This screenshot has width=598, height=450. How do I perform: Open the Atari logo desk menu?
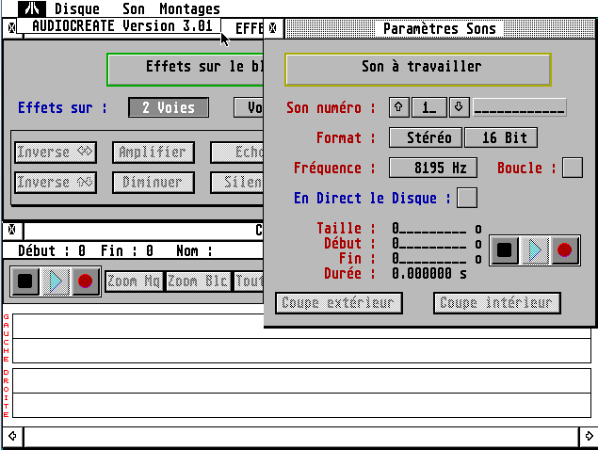pyautogui.click(x=32, y=8)
